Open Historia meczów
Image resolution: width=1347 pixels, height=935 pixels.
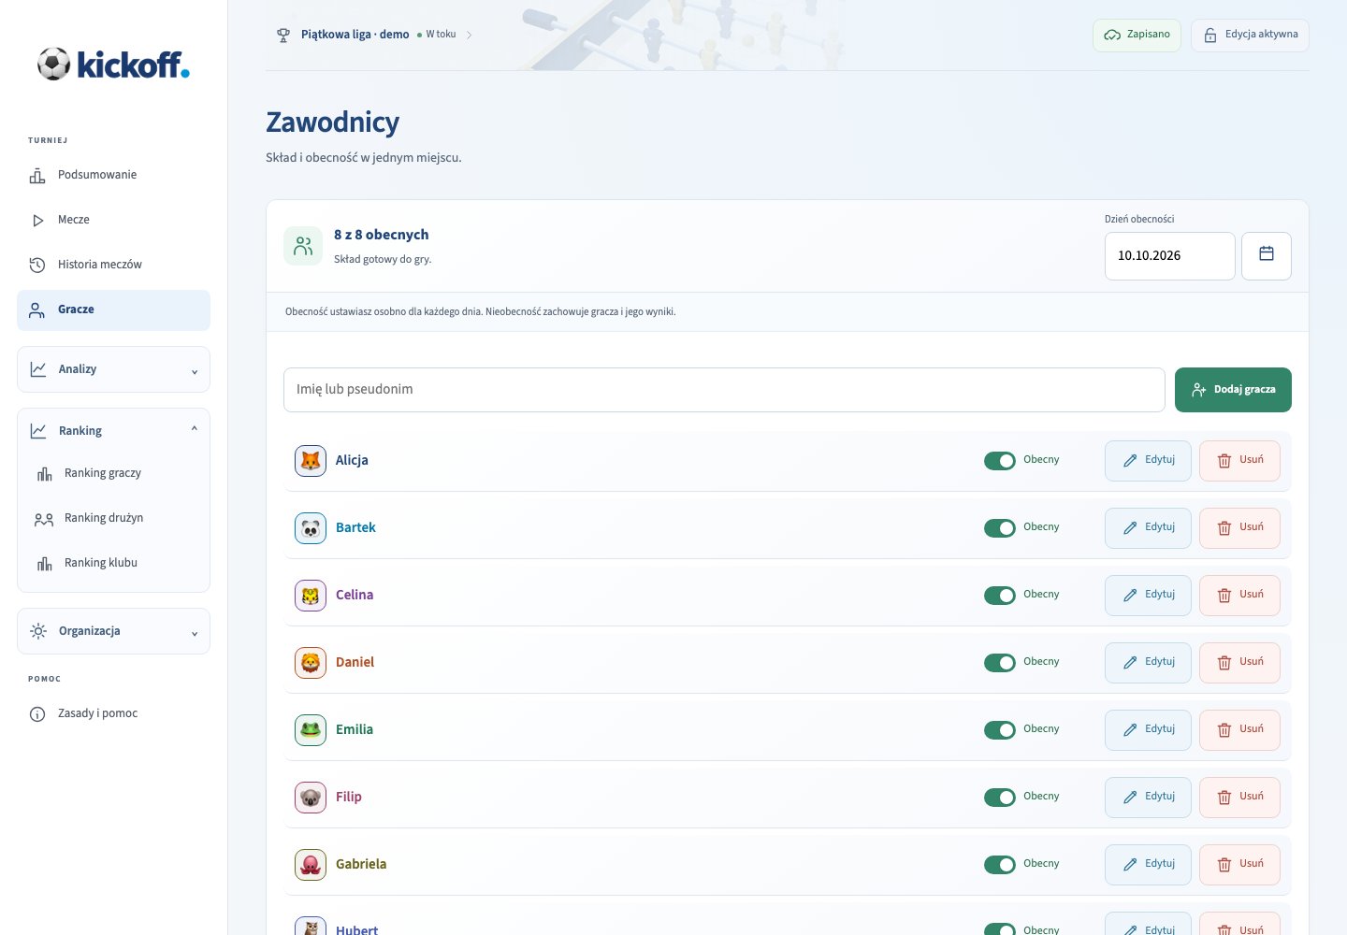coord(113,266)
